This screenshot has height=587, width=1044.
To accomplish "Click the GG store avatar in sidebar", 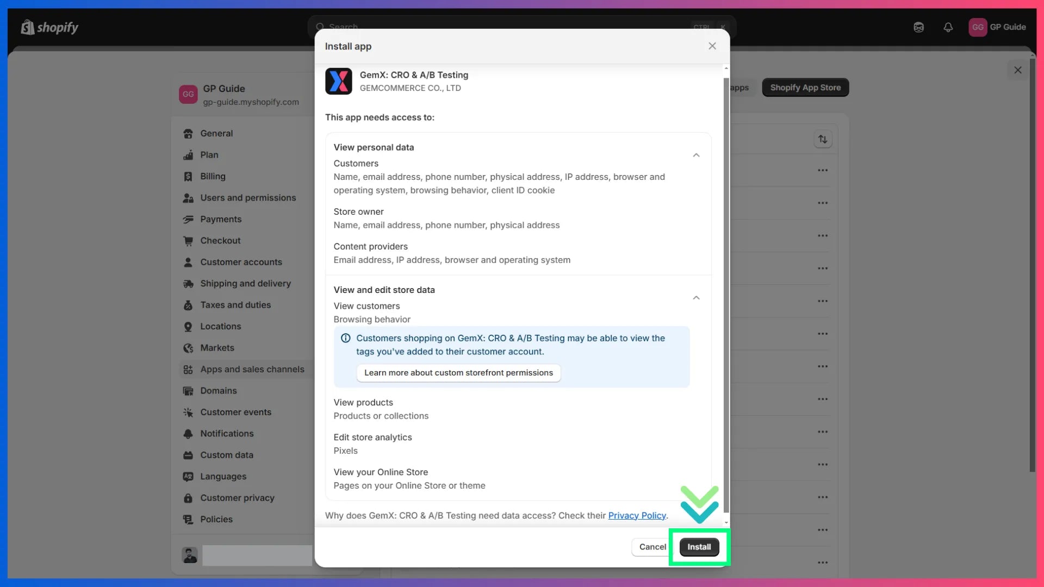I will tap(188, 94).
